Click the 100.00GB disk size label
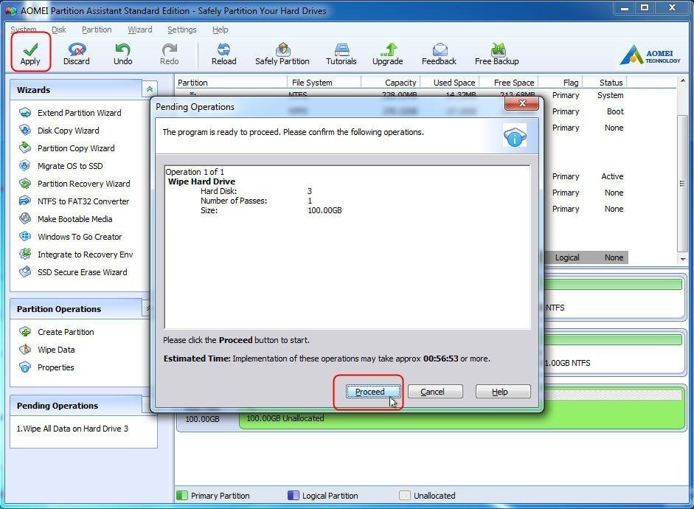 pos(202,419)
